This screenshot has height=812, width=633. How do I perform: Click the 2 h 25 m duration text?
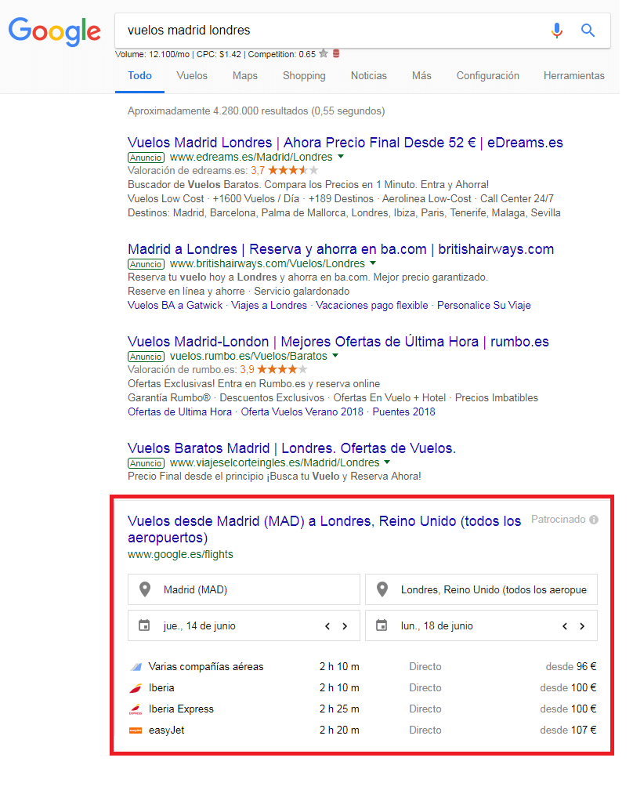coord(339,709)
